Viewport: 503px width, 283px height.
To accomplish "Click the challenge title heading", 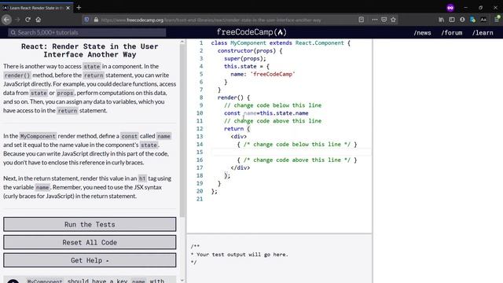I will click(x=90, y=50).
